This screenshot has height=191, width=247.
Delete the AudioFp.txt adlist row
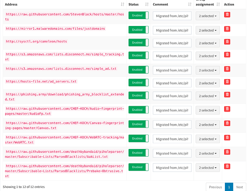tap(227, 109)
